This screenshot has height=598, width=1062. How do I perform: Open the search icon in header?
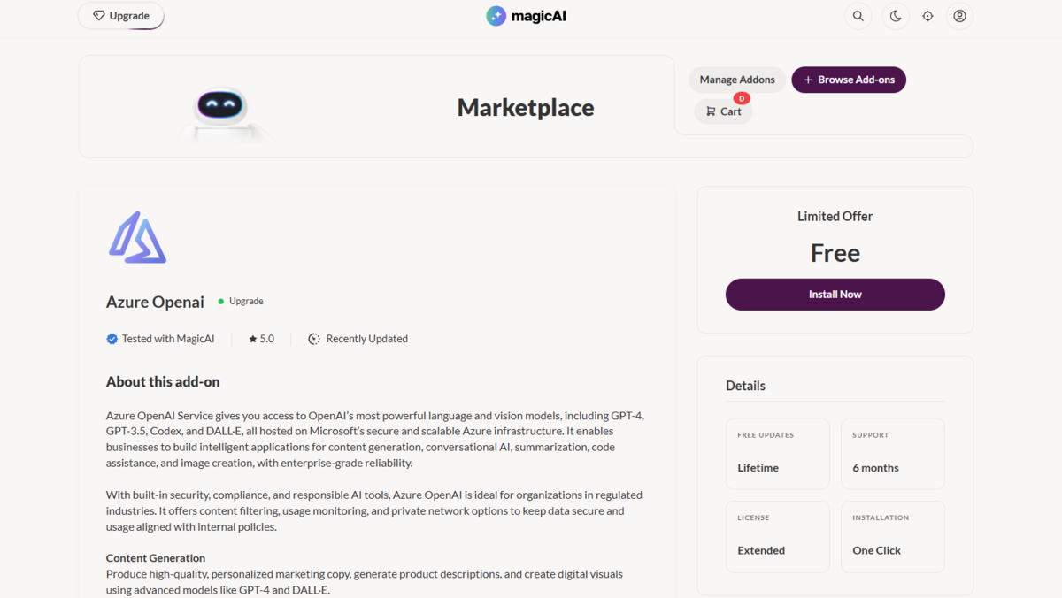pos(858,16)
